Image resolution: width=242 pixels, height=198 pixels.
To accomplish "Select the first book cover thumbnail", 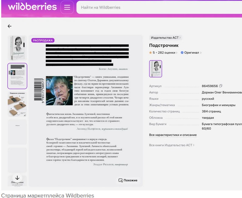I will click(x=17, y=48).
